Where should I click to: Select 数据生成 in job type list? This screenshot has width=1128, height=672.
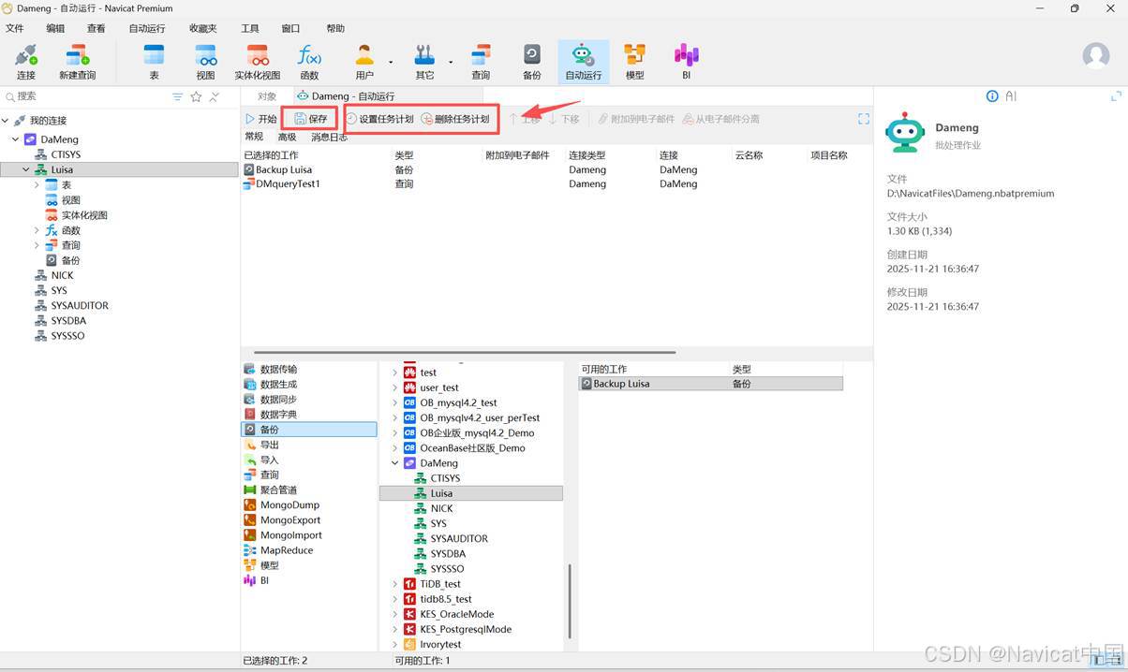270,385
